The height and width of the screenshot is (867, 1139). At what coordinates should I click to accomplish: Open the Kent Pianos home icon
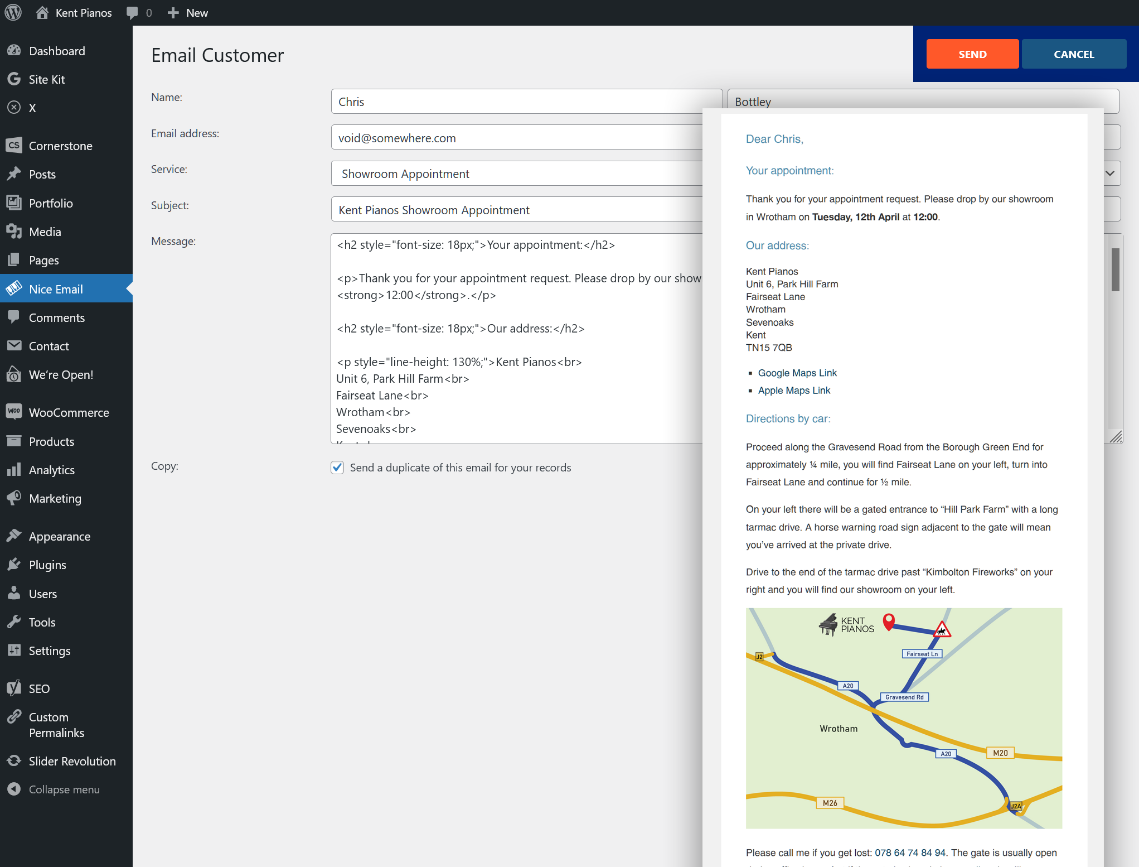42,12
